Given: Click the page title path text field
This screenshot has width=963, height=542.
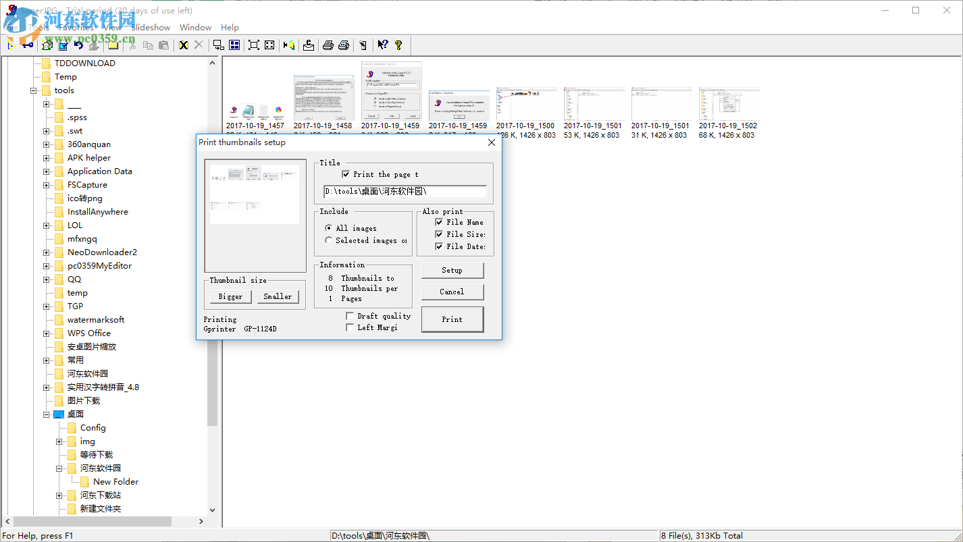Looking at the screenshot, I should click(x=405, y=192).
